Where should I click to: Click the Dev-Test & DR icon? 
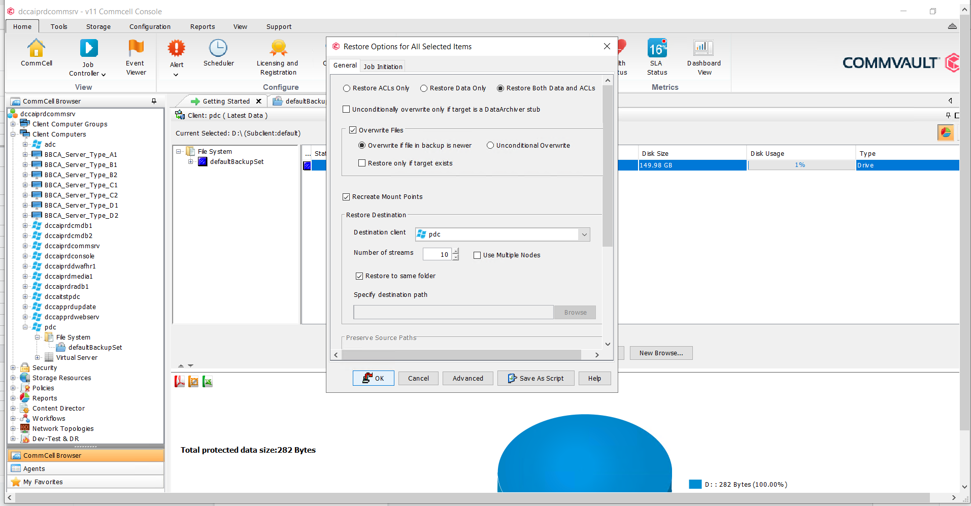coord(25,438)
